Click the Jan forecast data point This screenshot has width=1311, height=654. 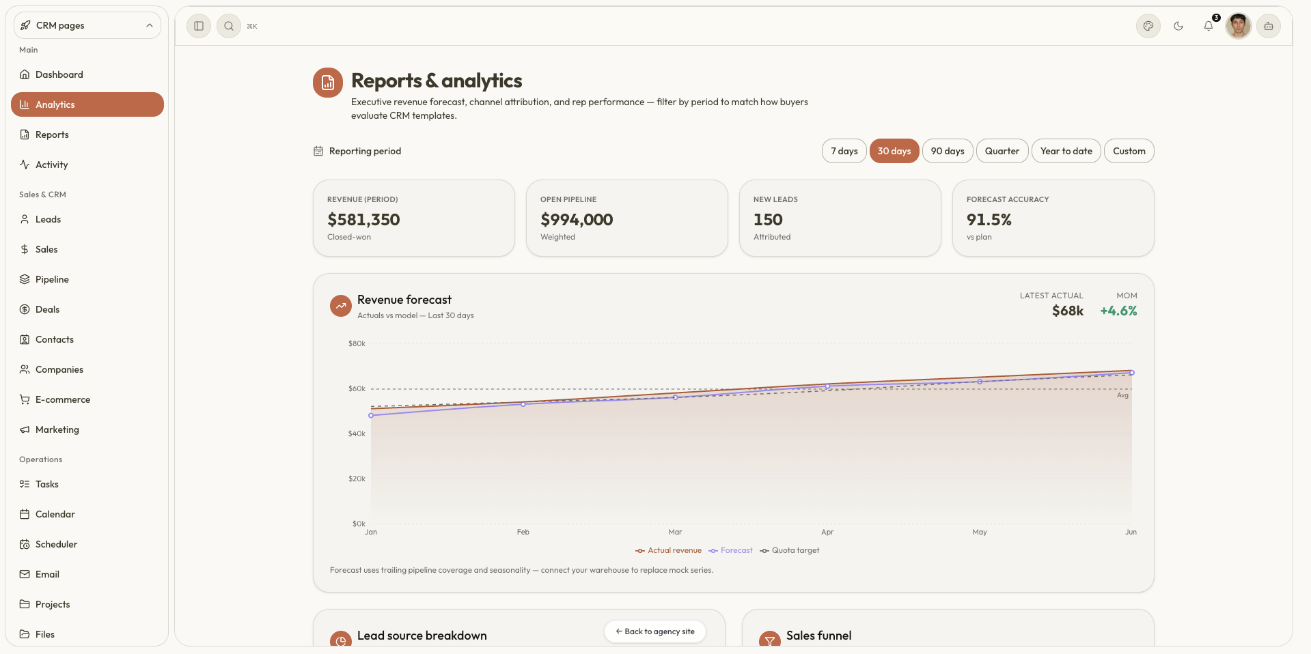click(371, 415)
